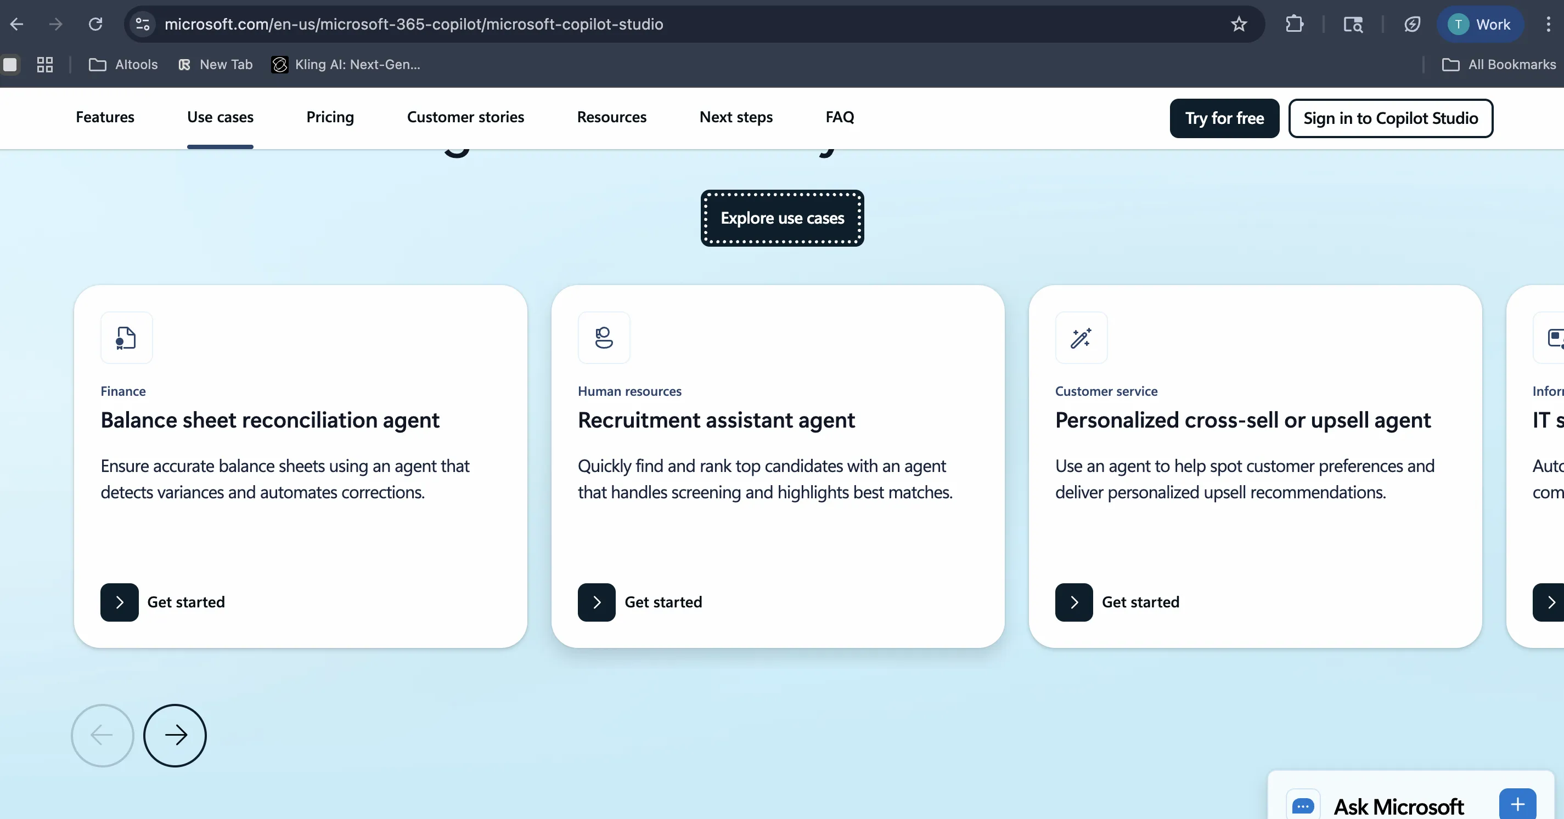This screenshot has height=819, width=1564.
Task: Click the Try for free button
Action: coord(1225,118)
